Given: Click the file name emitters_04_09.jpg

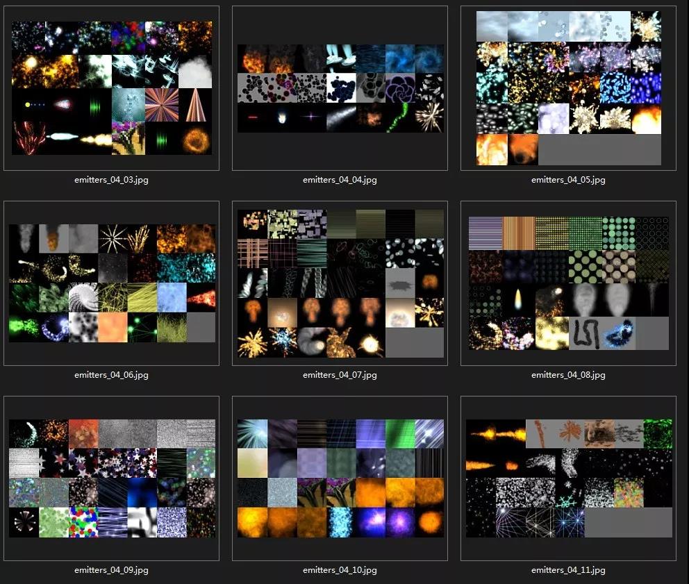Looking at the screenshot, I should click(x=111, y=570).
